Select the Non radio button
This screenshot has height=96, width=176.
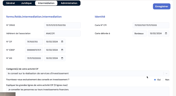[163, 80]
